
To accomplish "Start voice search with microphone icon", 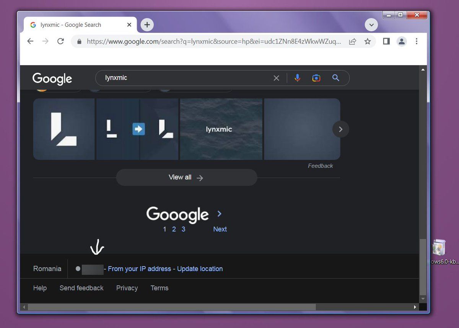I will [297, 78].
